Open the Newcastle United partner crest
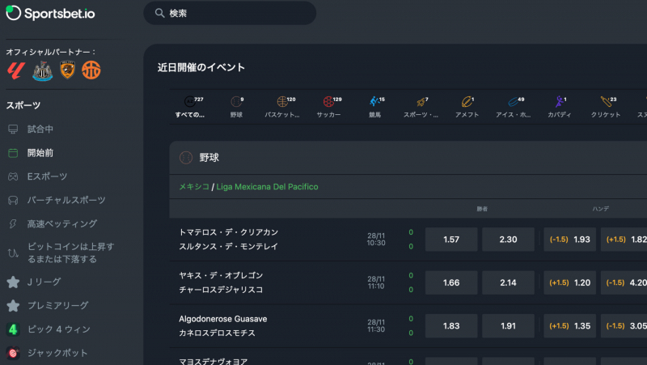Image resolution: width=647 pixels, height=365 pixels. pyautogui.click(x=43, y=70)
